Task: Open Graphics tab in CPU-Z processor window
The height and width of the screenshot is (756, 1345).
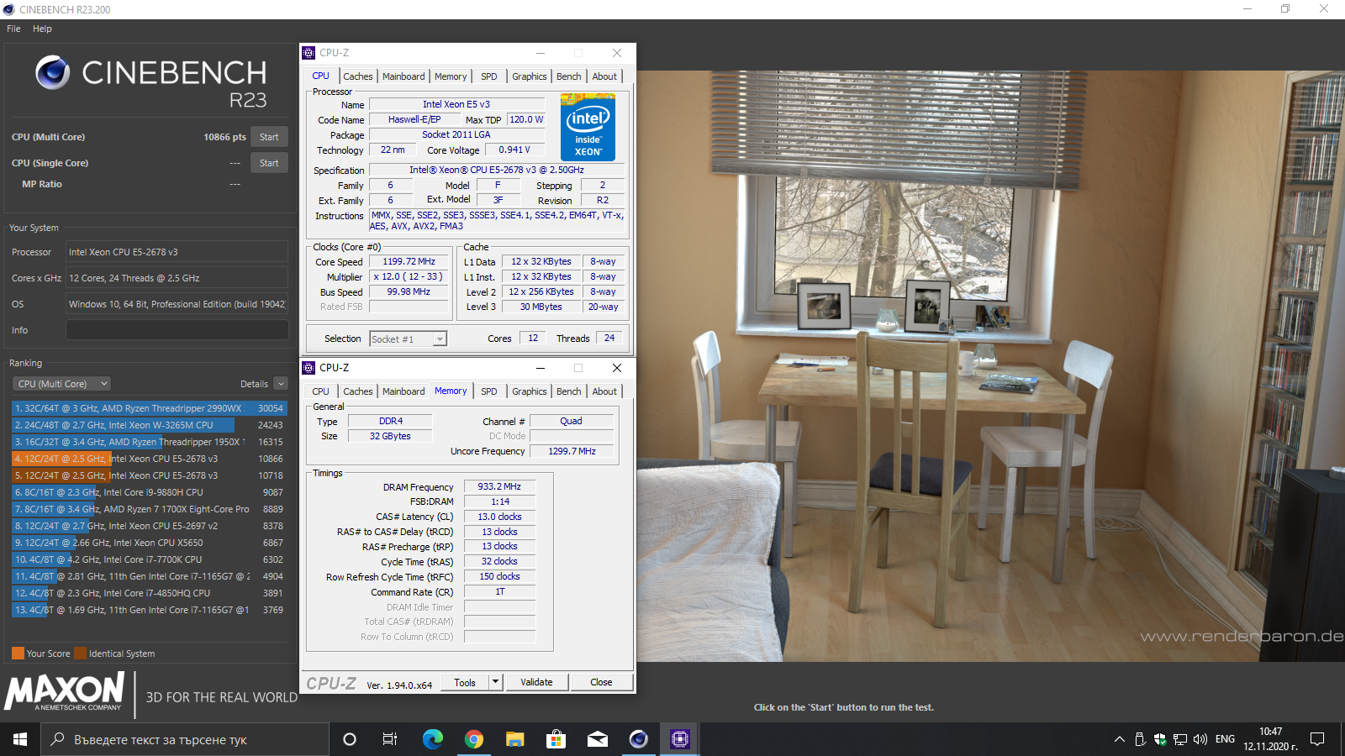Action: point(530,76)
